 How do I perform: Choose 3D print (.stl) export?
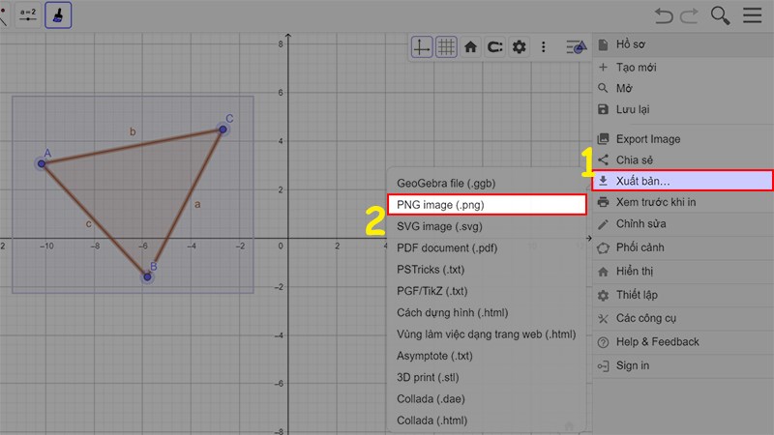(x=487, y=378)
